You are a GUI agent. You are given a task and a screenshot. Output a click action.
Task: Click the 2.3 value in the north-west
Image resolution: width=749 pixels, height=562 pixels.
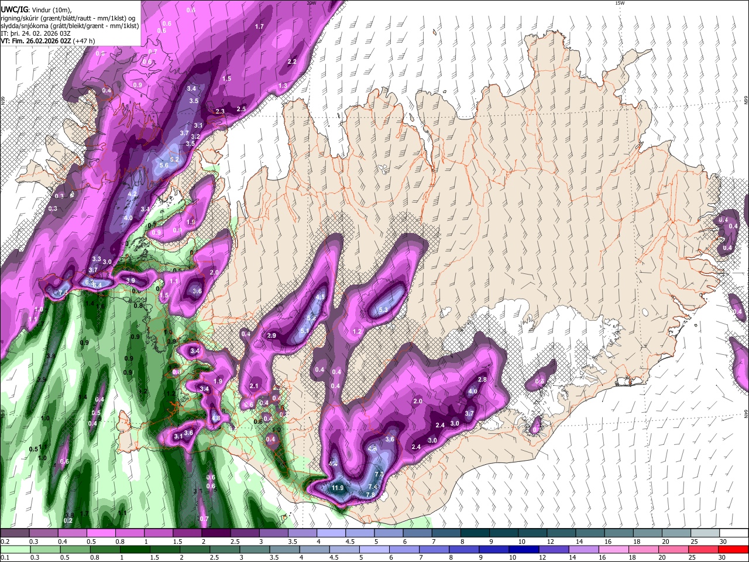tap(220, 111)
